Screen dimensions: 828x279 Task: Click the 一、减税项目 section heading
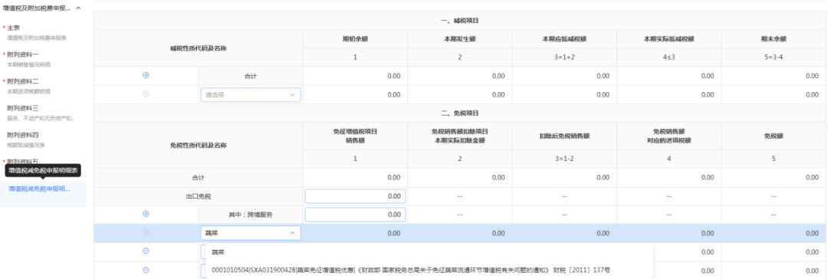click(x=459, y=21)
